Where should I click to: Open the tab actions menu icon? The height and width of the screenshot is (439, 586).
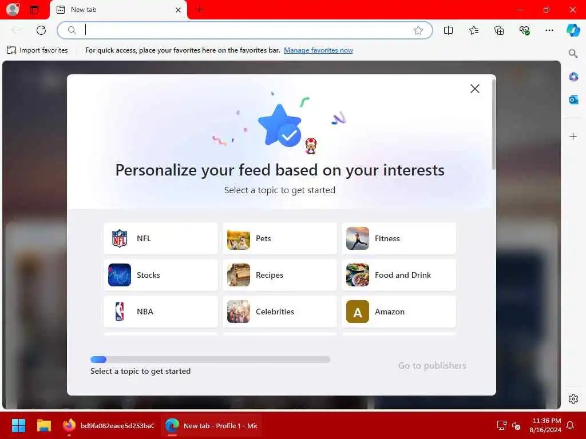(x=34, y=10)
